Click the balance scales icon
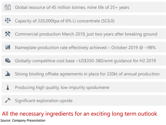Image resolution: width=166 pixels, height=125 pixels. (x=8, y=20)
